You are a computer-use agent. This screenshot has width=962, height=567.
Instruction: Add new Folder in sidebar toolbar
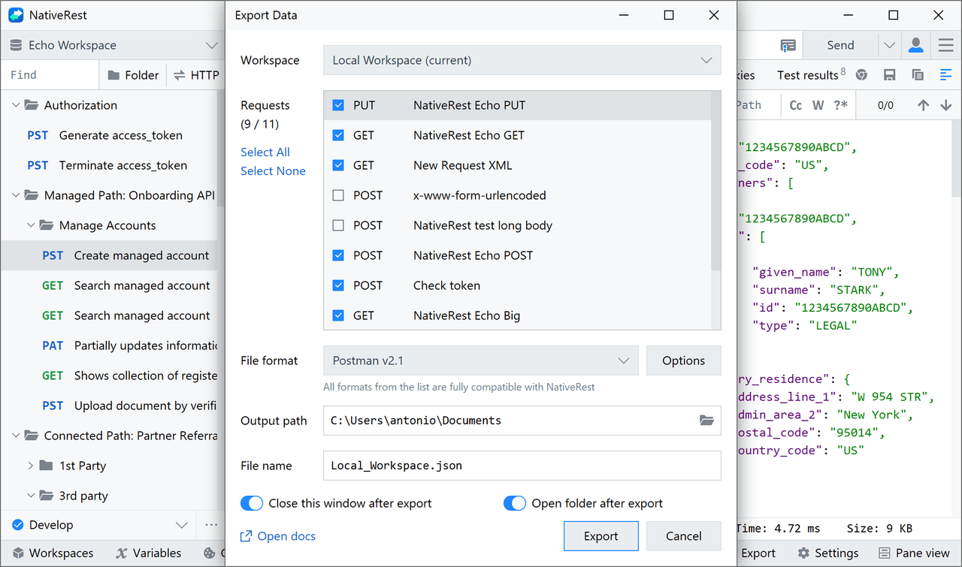pos(133,75)
